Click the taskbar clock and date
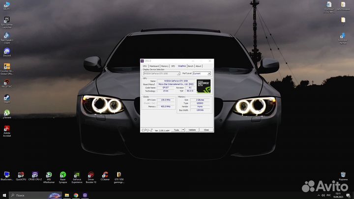Viewport: 354px width, 199px height. tap(338, 196)
